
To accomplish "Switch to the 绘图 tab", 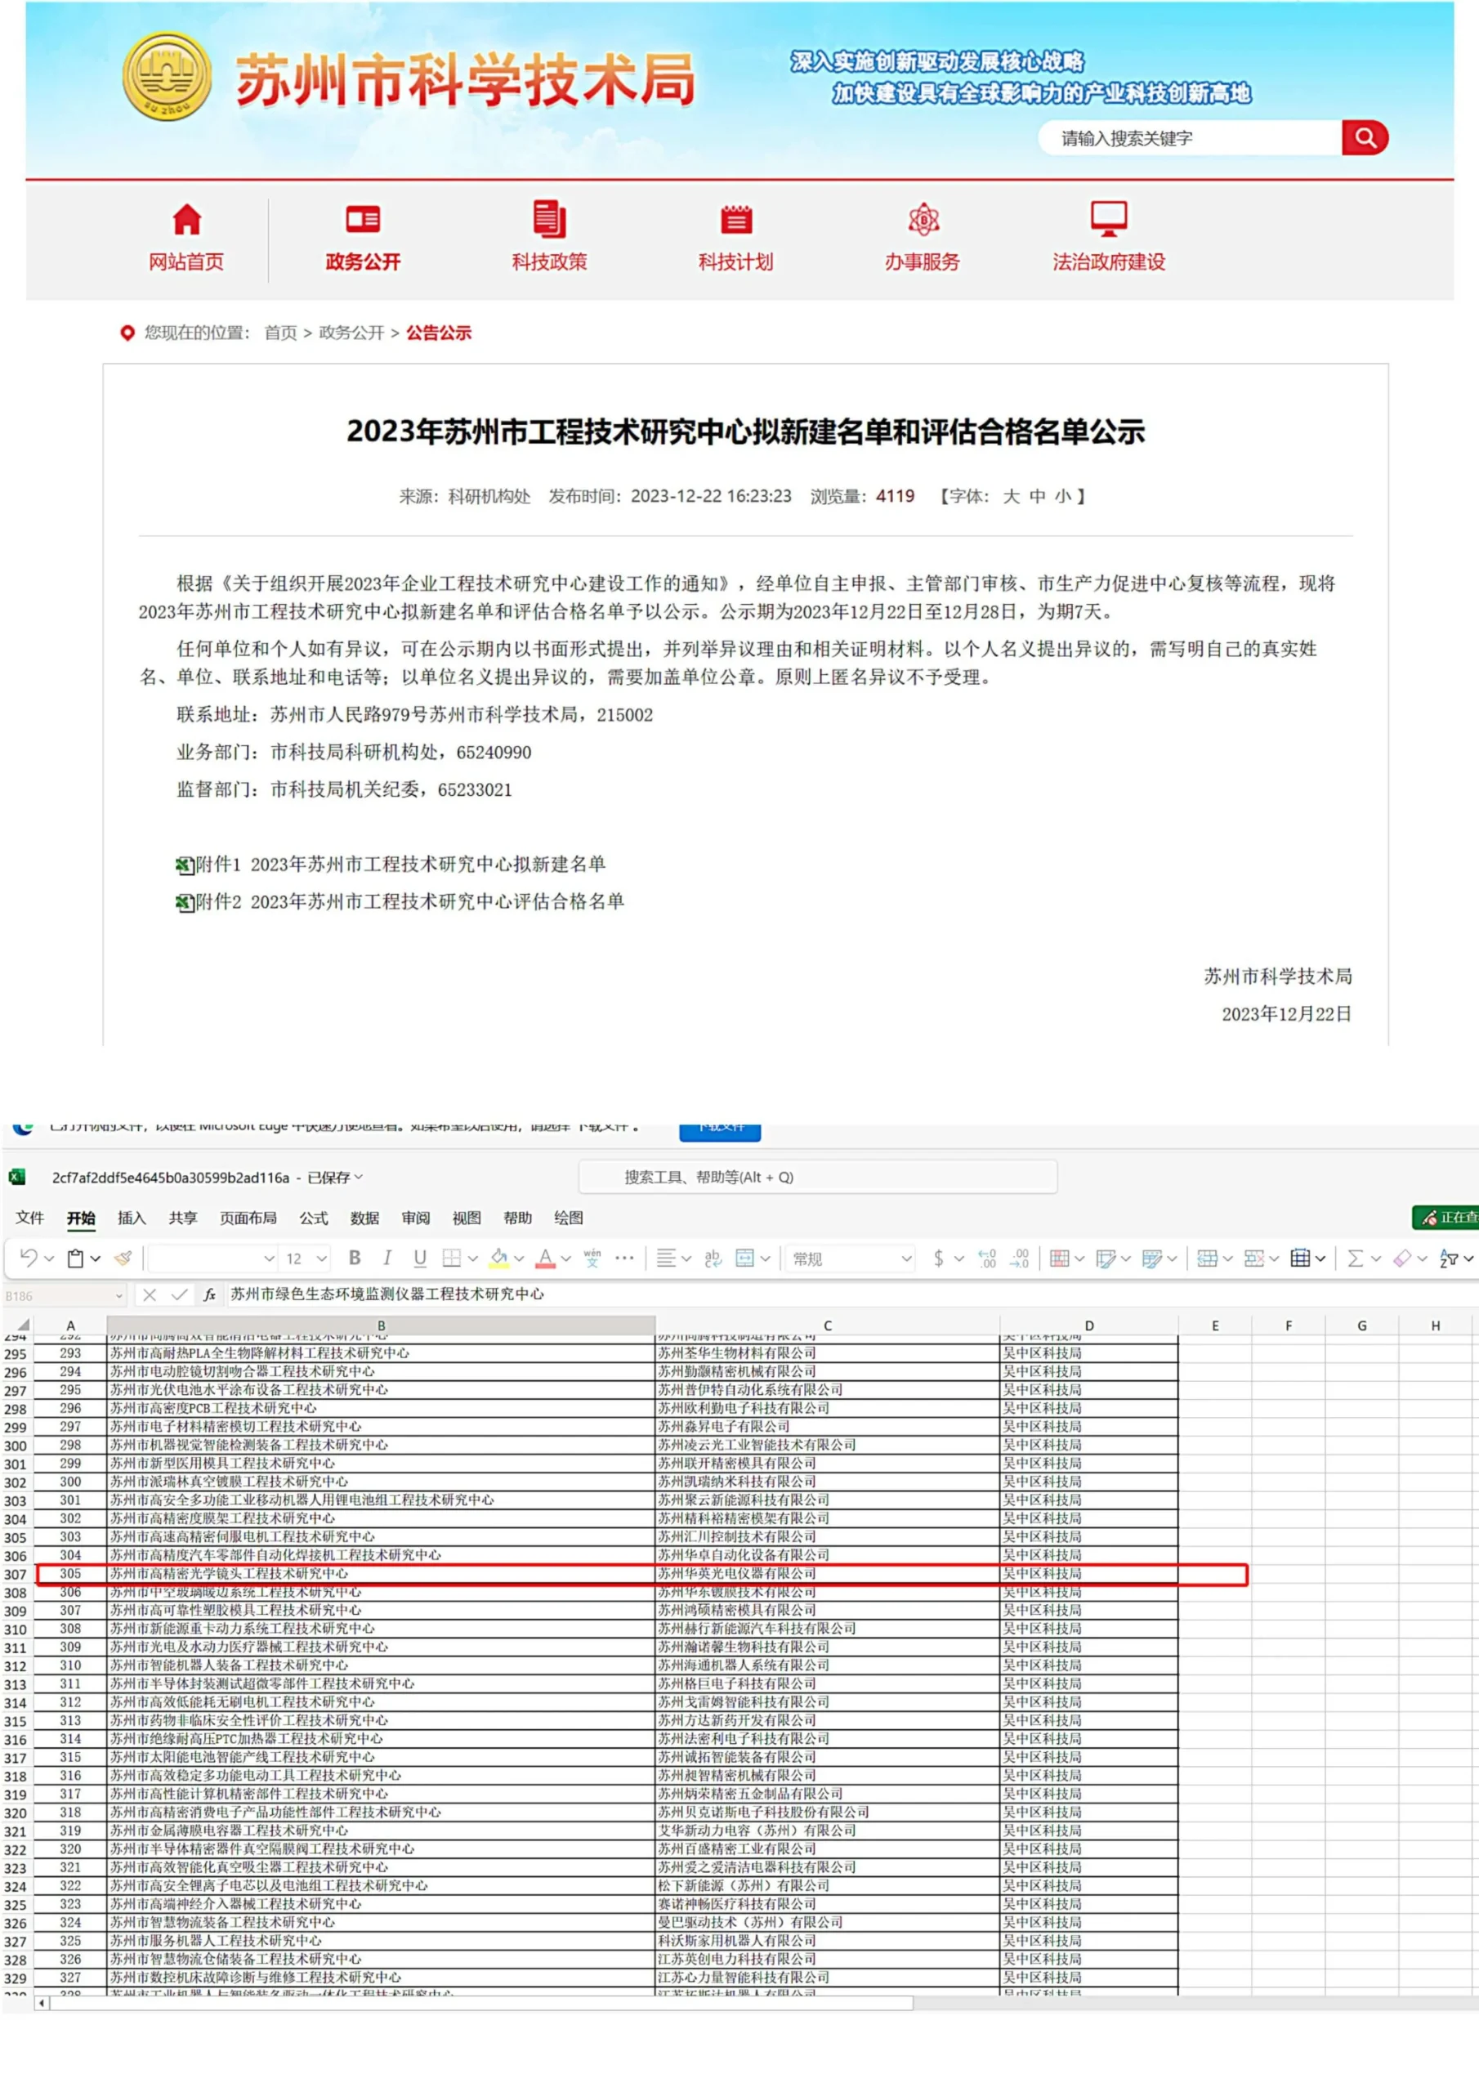I will (x=569, y=1218).
